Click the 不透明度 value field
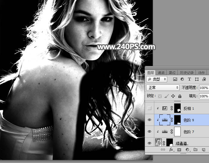 pos(204,88)
